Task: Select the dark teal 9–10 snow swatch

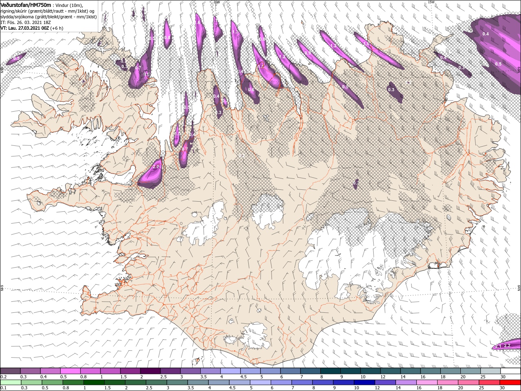Action: [350, 371]
